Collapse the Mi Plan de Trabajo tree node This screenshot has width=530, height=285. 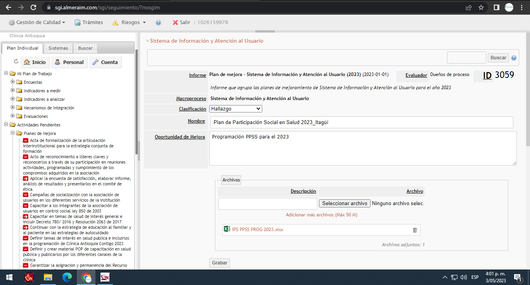click(x=6, y=73)
